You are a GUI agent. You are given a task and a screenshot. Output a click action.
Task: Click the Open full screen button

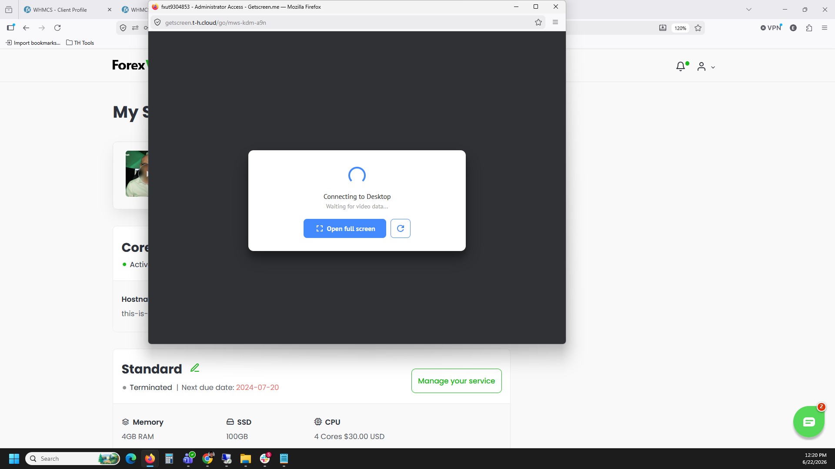point(344,228)
